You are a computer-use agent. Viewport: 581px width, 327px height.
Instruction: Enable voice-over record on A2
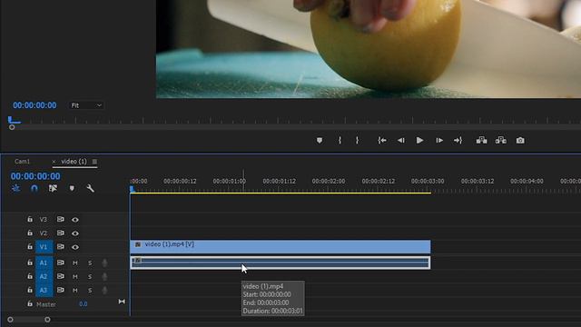pos(105,276)
